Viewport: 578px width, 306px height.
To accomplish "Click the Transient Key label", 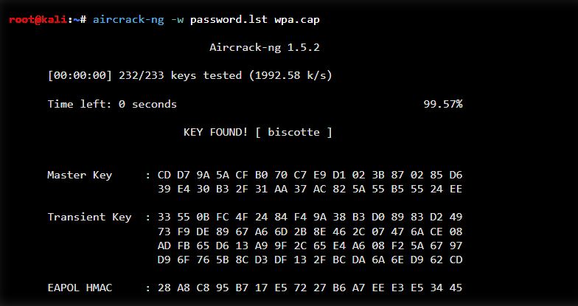I will pyautogui.click(x=89, y=217).
